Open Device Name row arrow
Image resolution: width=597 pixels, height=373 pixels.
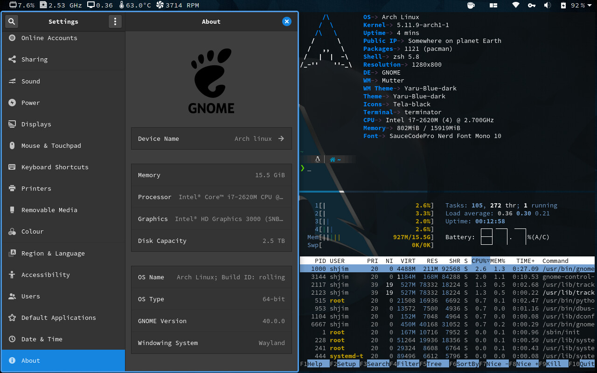(x=281, y=138)
